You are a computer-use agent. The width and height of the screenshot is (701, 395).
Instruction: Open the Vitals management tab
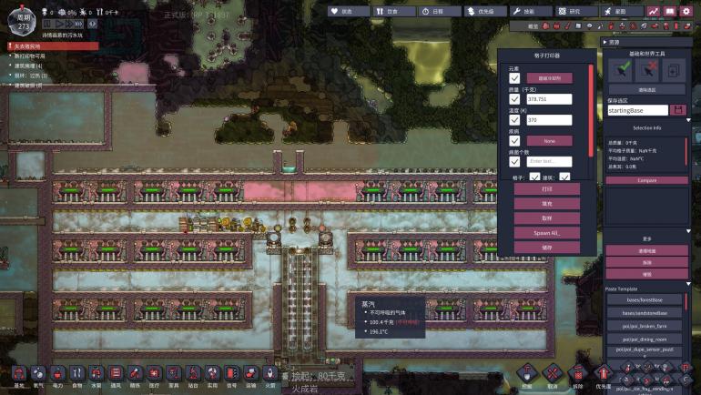click(x=349, y=12)
